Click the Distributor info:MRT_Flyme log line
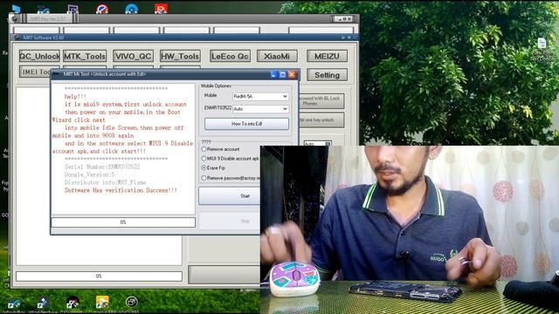 pos(105,182)
